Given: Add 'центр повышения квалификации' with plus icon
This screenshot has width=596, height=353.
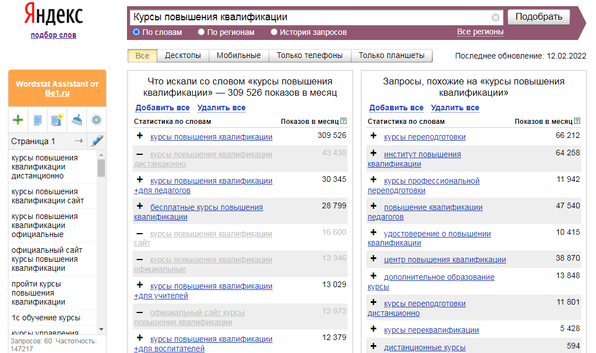Looking at the screenshot, I should pyautogui.click(x=374, y=258).
